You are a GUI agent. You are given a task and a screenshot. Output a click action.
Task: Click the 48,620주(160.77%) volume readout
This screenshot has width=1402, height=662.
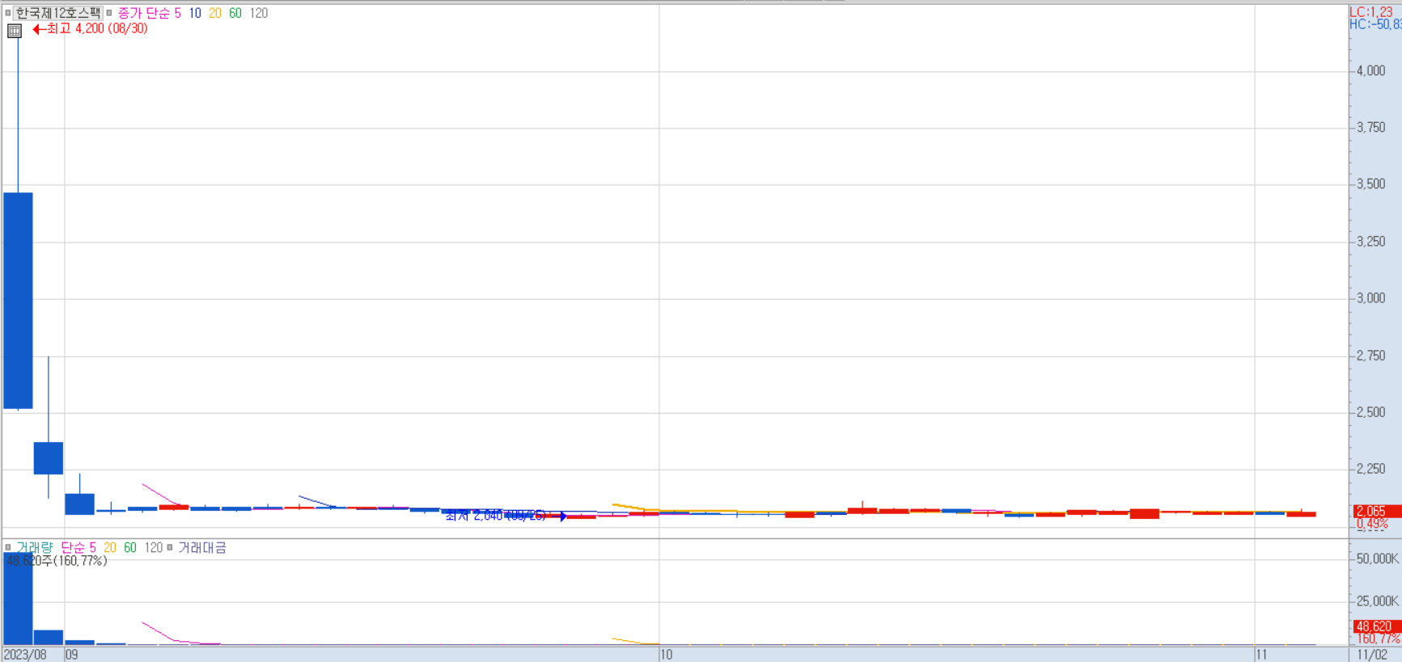coord(57,561)
